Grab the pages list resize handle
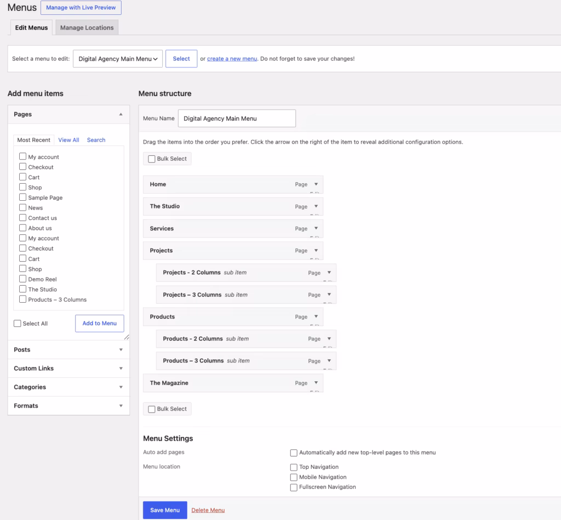The width and height of the screenshot is (561, 520). coord(127,337)
